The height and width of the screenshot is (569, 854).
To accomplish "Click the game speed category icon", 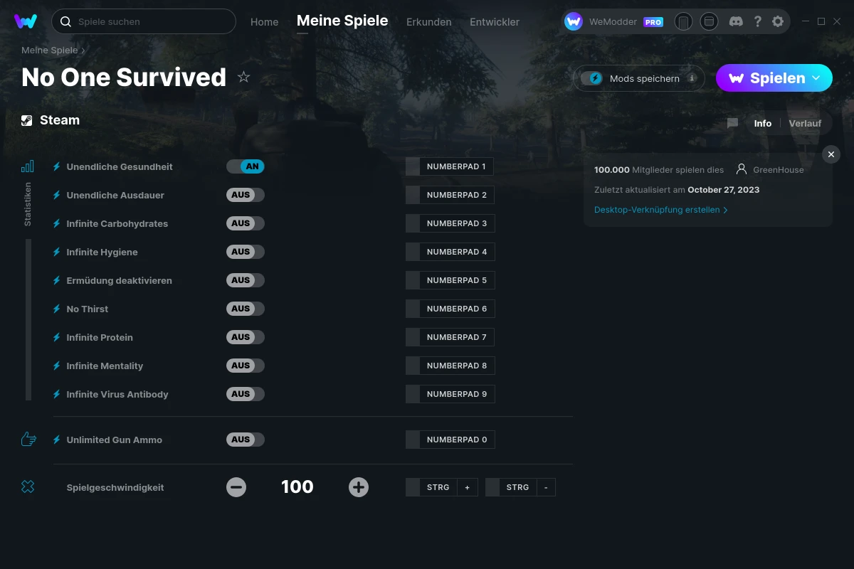I will coord(28,487).
